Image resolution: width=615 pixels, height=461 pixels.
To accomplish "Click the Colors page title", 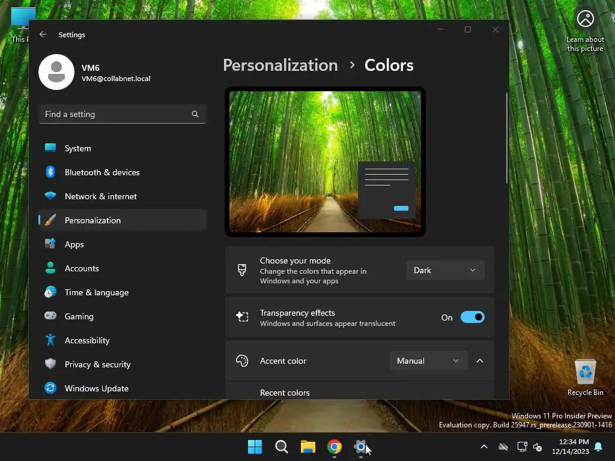I will point(389,65).
